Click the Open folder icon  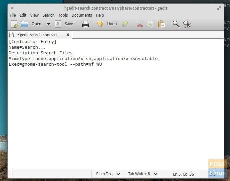(x=25, y=24)
